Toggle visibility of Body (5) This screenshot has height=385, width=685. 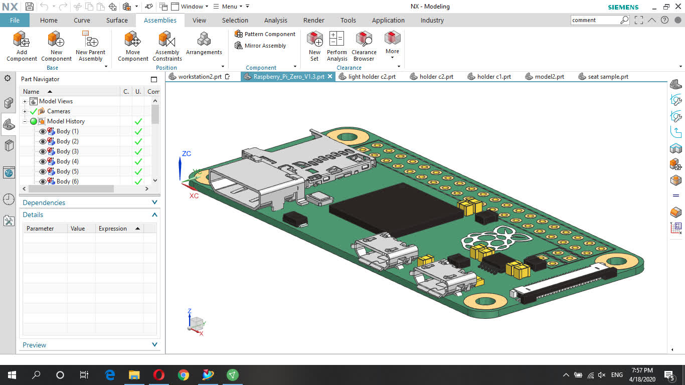42,171
